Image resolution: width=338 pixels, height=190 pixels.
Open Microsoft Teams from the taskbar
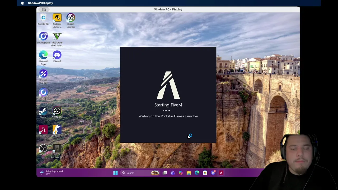tap(173, 173)
